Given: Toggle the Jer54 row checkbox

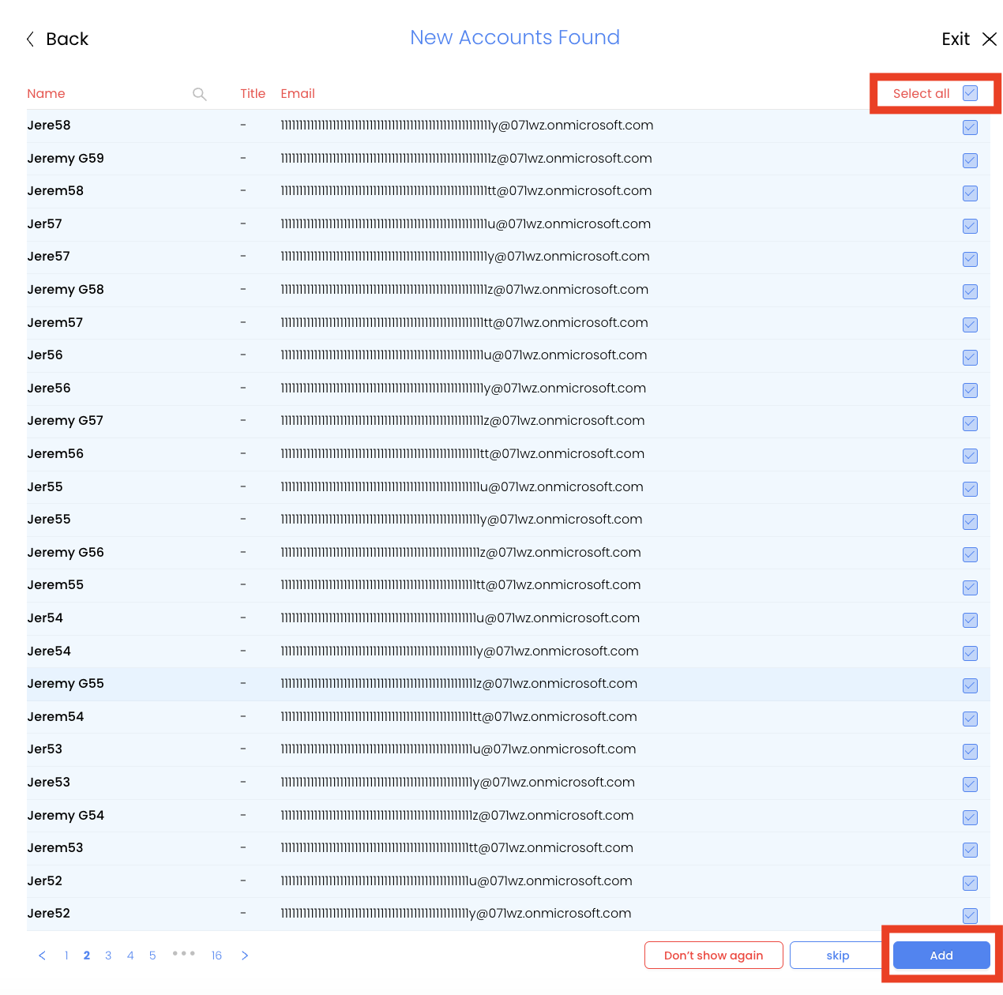Looking at the screenshot, I should click(x=970, y=621).
